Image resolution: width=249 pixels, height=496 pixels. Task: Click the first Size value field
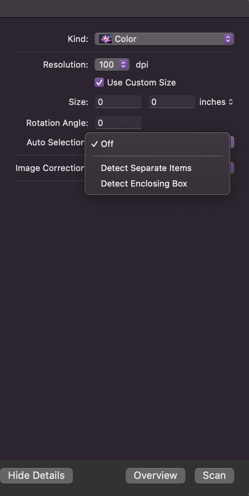click(x=118, y=102)
